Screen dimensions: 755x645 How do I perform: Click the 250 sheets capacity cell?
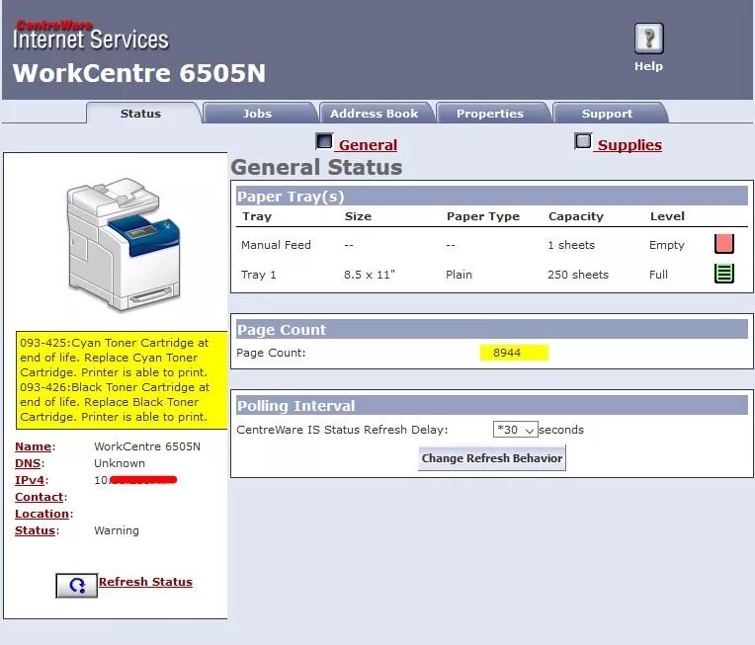click(x=578, y=275)
